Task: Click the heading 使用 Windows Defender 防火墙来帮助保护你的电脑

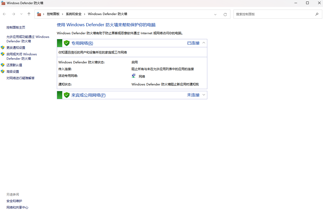Action: coord(106,25)
